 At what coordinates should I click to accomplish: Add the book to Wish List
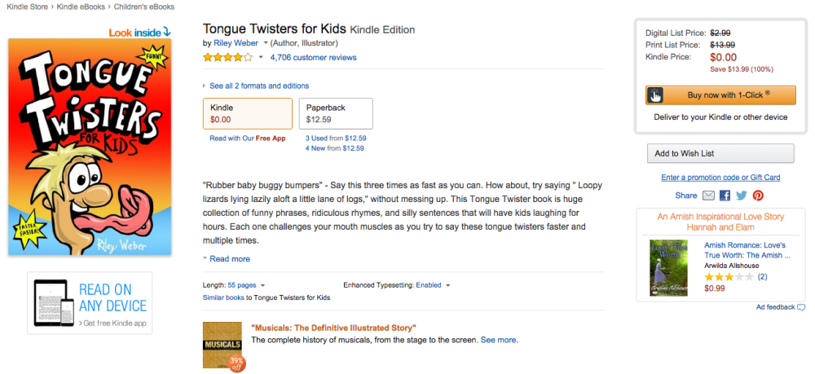[720, 153]
